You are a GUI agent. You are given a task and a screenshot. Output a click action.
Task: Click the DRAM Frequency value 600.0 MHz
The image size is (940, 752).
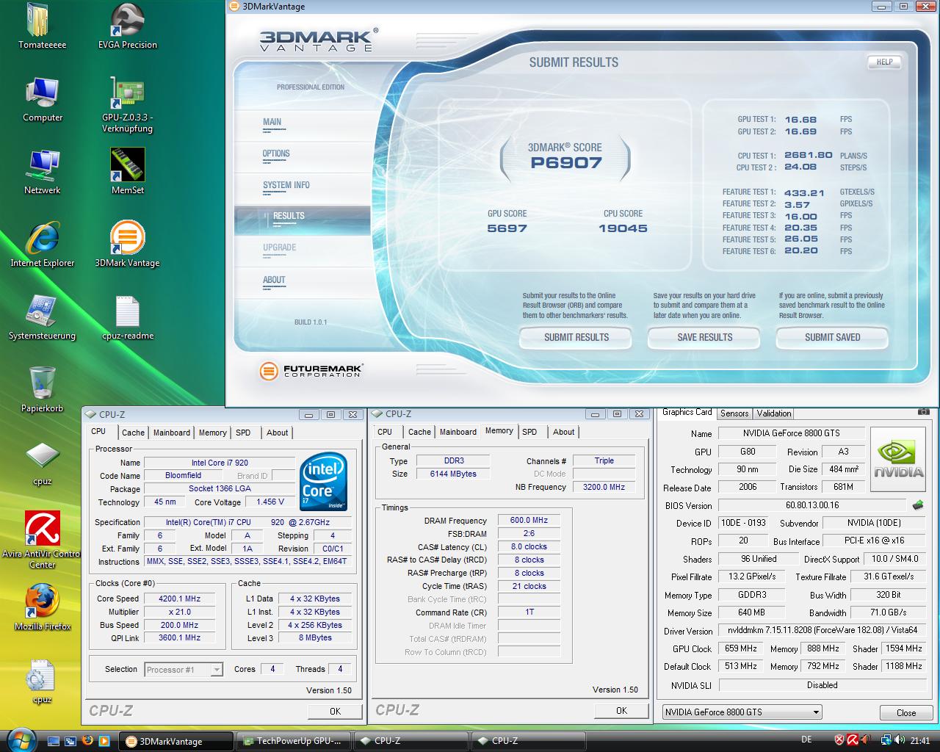[x=529, y=520]
